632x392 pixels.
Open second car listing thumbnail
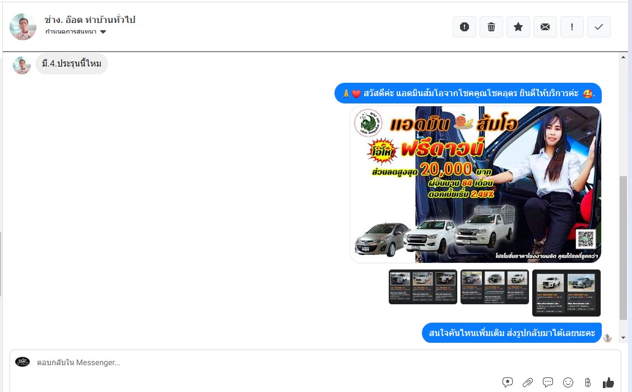[x=495, y=287]
